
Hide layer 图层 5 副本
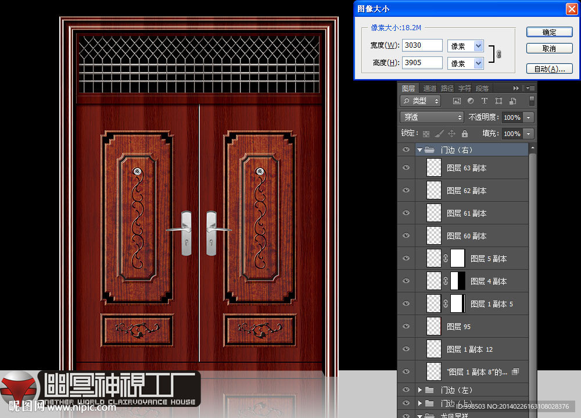coord(406,258)
